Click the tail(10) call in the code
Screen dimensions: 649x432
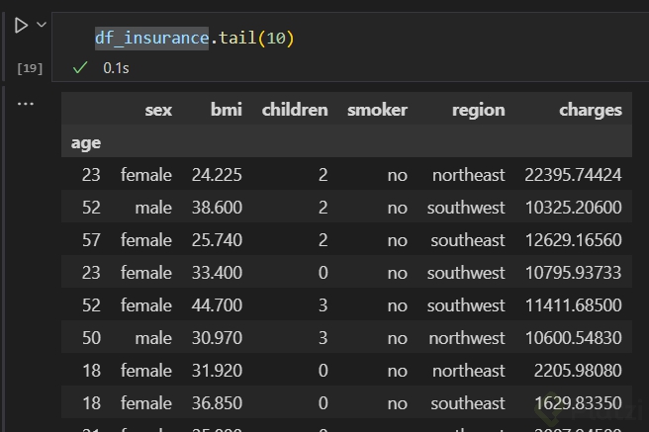pyautogui.click(x=255, y=39)
